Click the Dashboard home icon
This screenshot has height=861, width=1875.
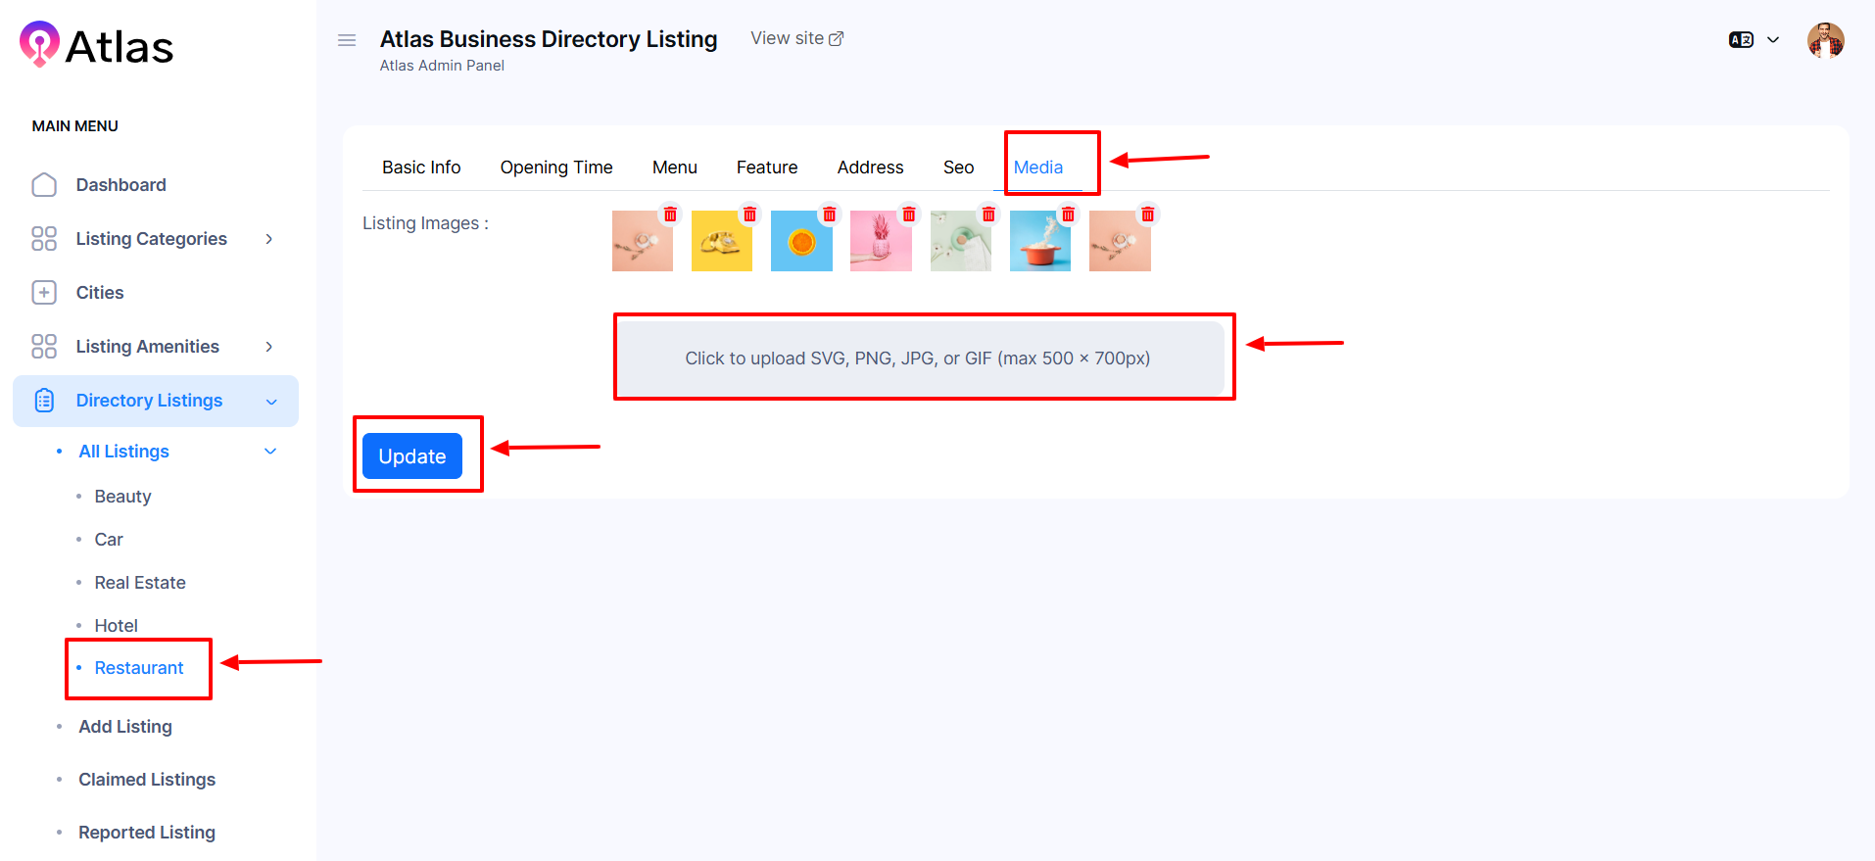click(44, 185)
